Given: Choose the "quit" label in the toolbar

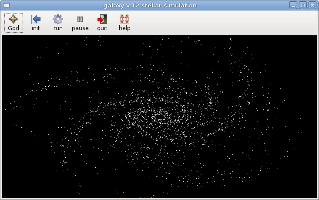Looking at the screenshot, I should (x=102, y=28).
